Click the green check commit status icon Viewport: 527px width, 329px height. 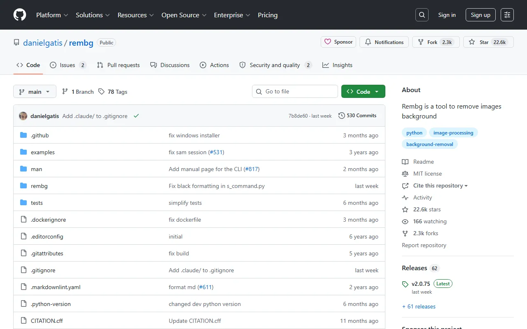pos(136,116)
